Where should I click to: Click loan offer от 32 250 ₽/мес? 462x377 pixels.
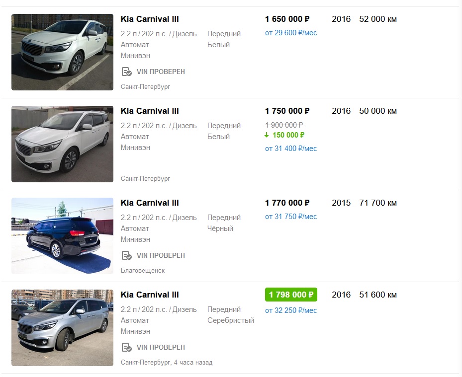291,310
